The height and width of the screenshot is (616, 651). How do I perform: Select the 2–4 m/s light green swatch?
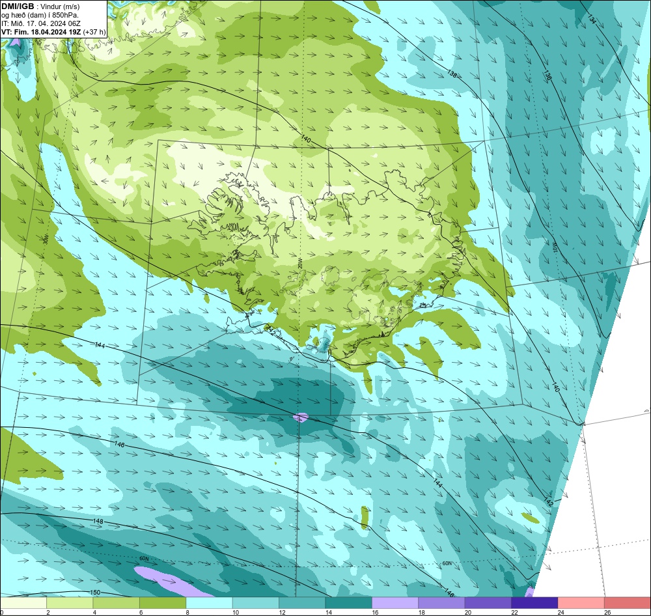[70, 603]
